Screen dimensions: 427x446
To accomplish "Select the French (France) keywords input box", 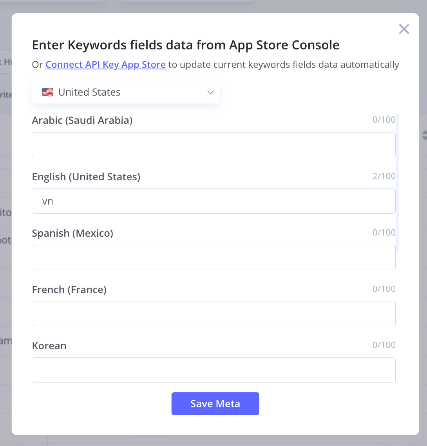I will (213, 314).
